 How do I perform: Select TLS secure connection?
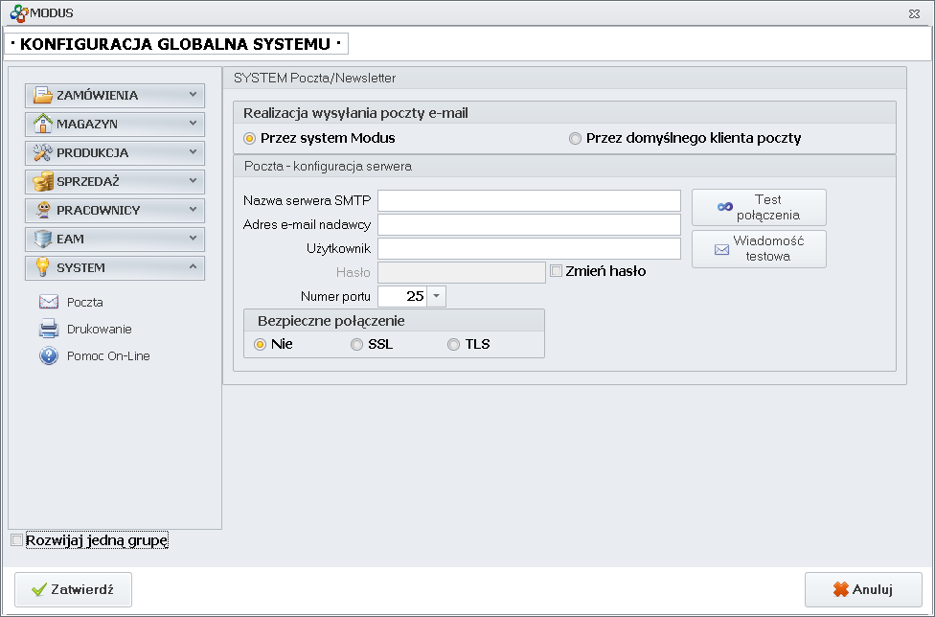[454, 345]
